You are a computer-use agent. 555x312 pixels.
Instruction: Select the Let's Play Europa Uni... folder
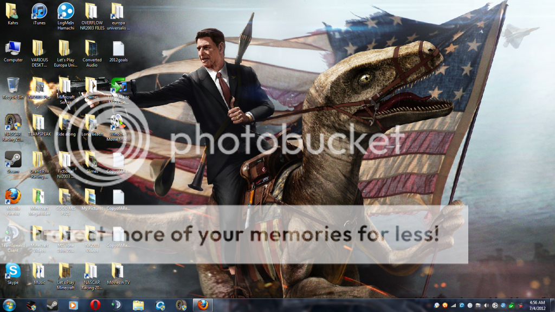coord(66,54)
